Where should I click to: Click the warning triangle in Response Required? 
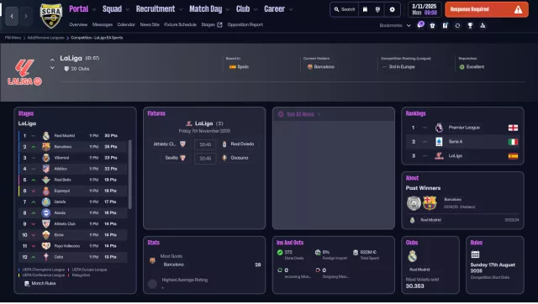tap(518, 9)
